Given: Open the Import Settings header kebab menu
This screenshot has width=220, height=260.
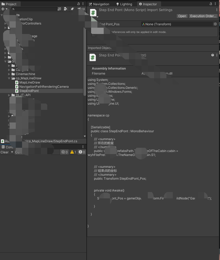Looking at the screenshot, I should 217,10.
